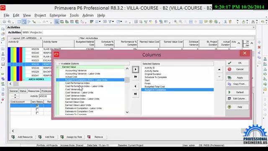
Task: Select Budgeted Total Cost in Selected Options
Action: 155,87
